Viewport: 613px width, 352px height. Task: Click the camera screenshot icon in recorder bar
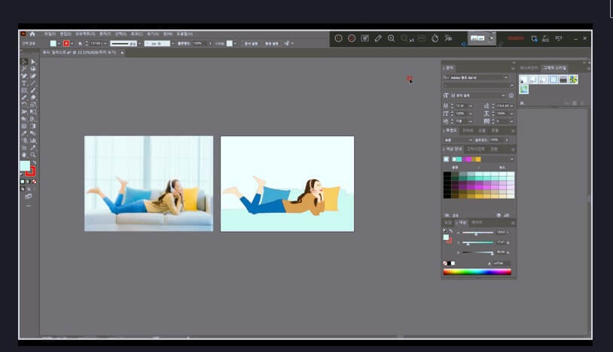[364, 38]
